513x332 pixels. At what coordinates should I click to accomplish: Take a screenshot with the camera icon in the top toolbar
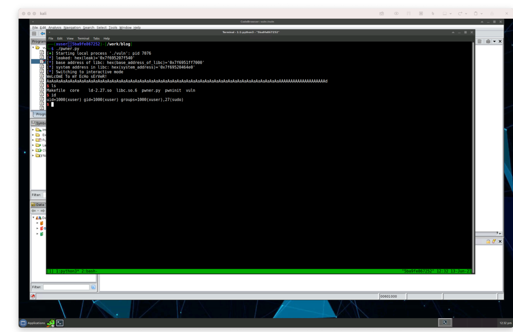[381, 13]
